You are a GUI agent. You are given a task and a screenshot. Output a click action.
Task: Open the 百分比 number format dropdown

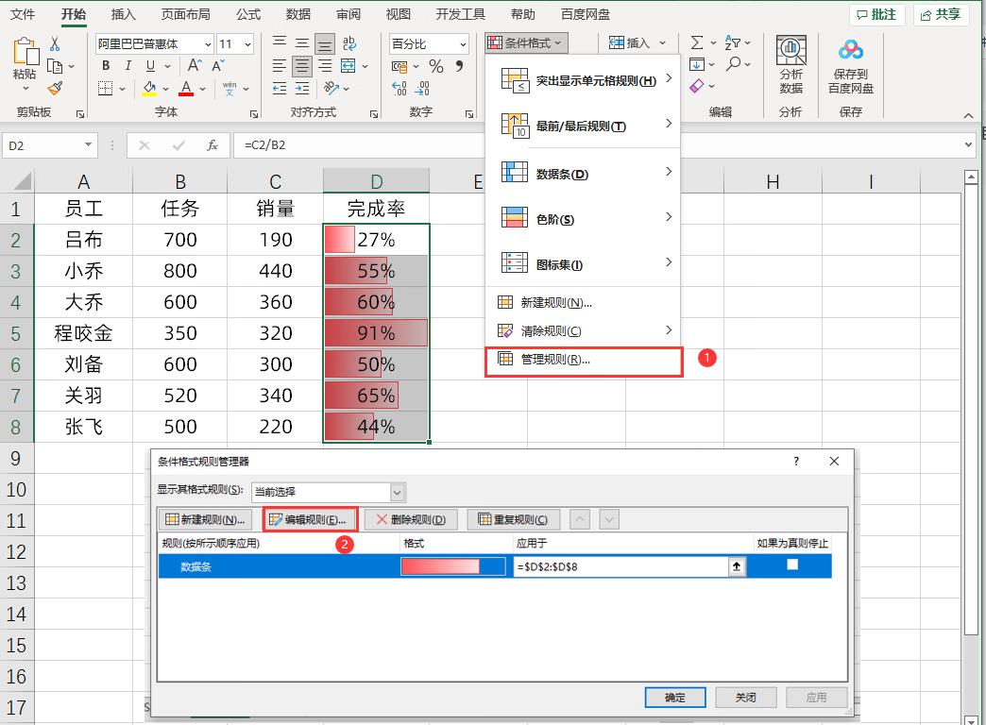pos(462,44)
